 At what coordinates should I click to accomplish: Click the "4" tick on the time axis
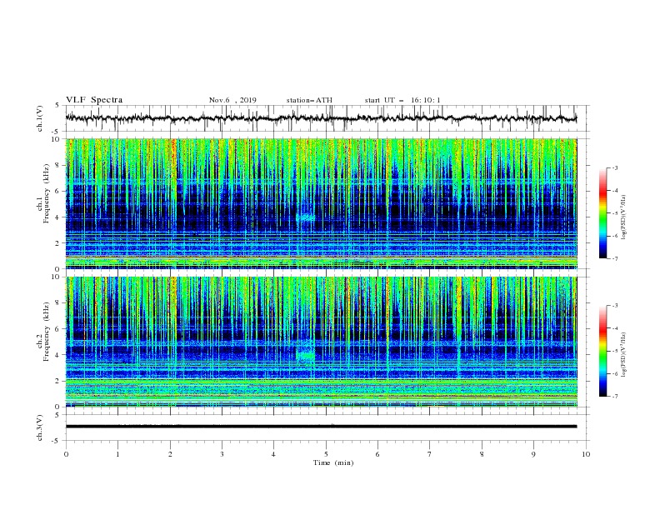pos(274,454)
